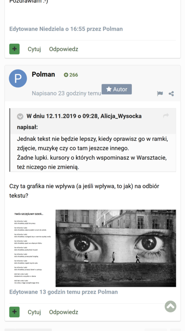Open the Napisano 23 godziny temu timestamp
This screenshot has width=185, height=331.
pos(66,93)
